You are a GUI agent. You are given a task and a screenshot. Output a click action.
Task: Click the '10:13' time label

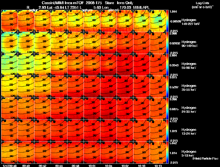click(x=158, y=166)
